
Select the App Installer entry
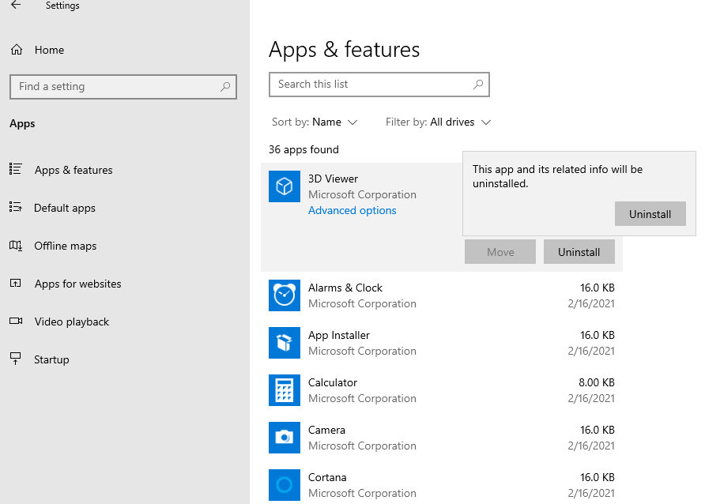click(442, 343)
